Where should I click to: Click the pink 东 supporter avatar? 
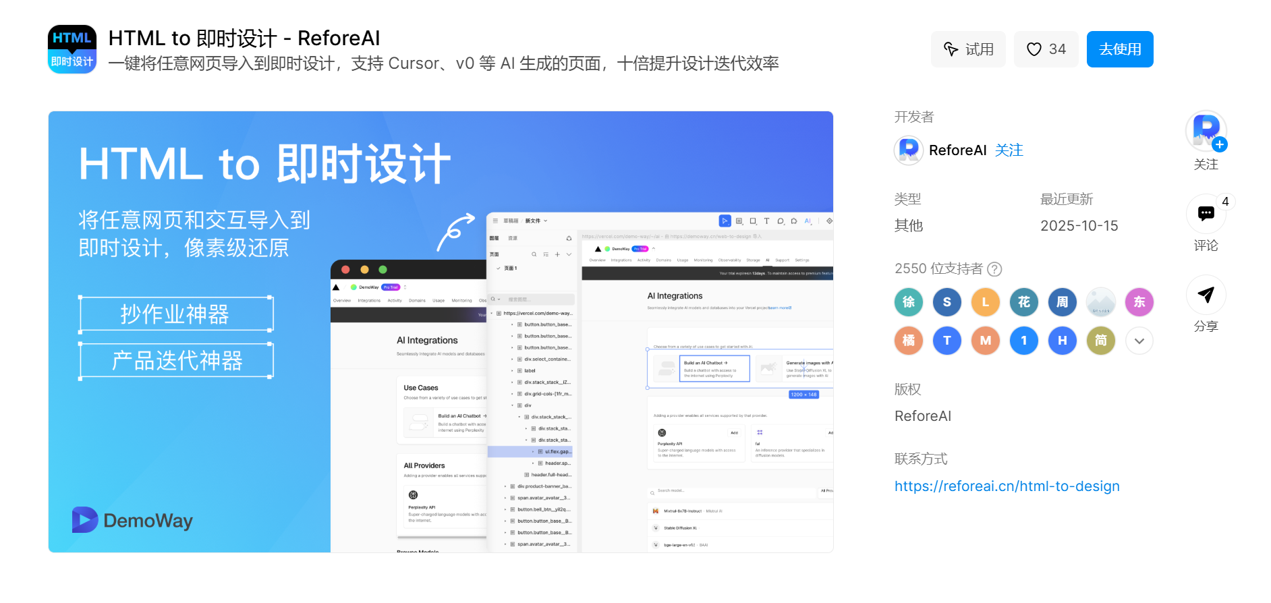[x=1139, y=302]
